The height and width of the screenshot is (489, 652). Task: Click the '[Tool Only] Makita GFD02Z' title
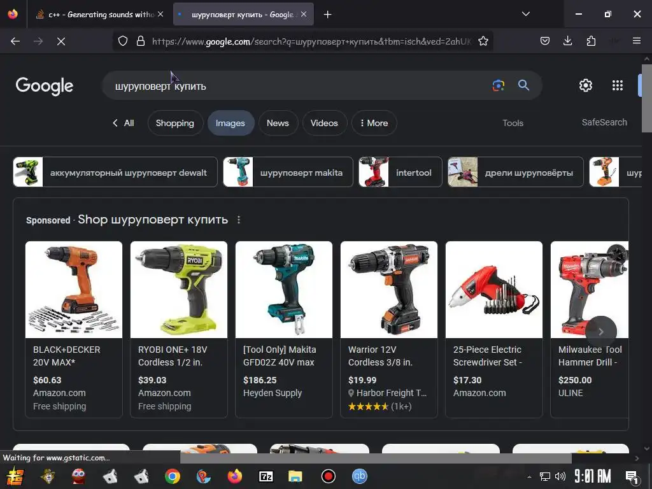pyautogui.click(x=280, y=356)
